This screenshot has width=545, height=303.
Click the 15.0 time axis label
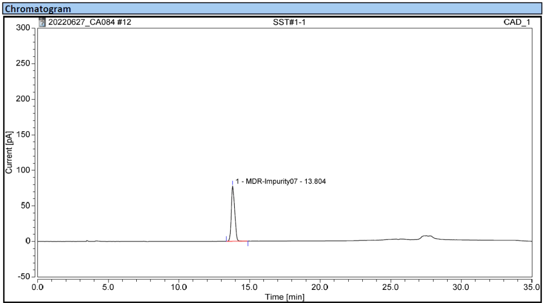coord(249,287)
